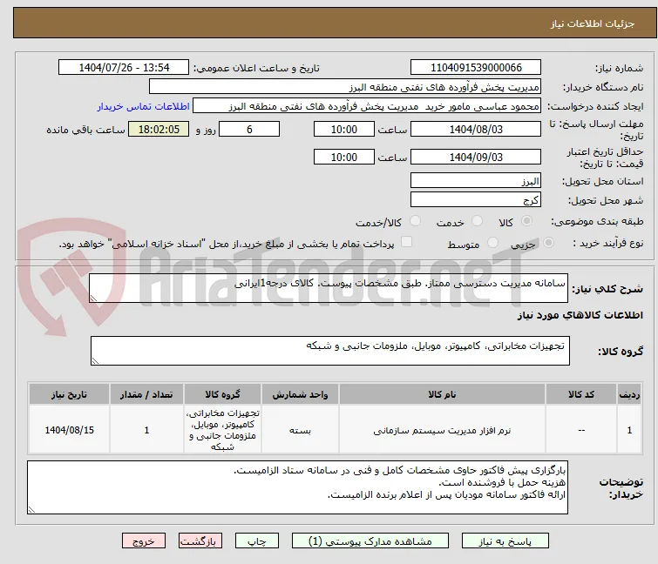The image size is (658, 564).
Task: Click the گروه کالا table column header
Action: [222, 394]
